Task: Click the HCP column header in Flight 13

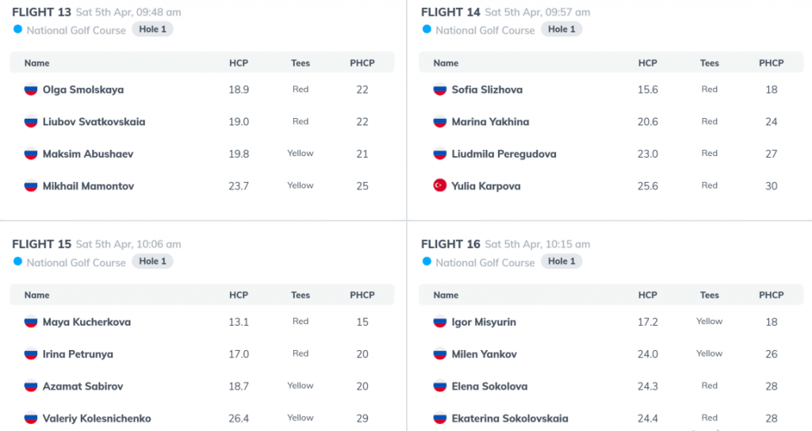Action: [239, 63]
